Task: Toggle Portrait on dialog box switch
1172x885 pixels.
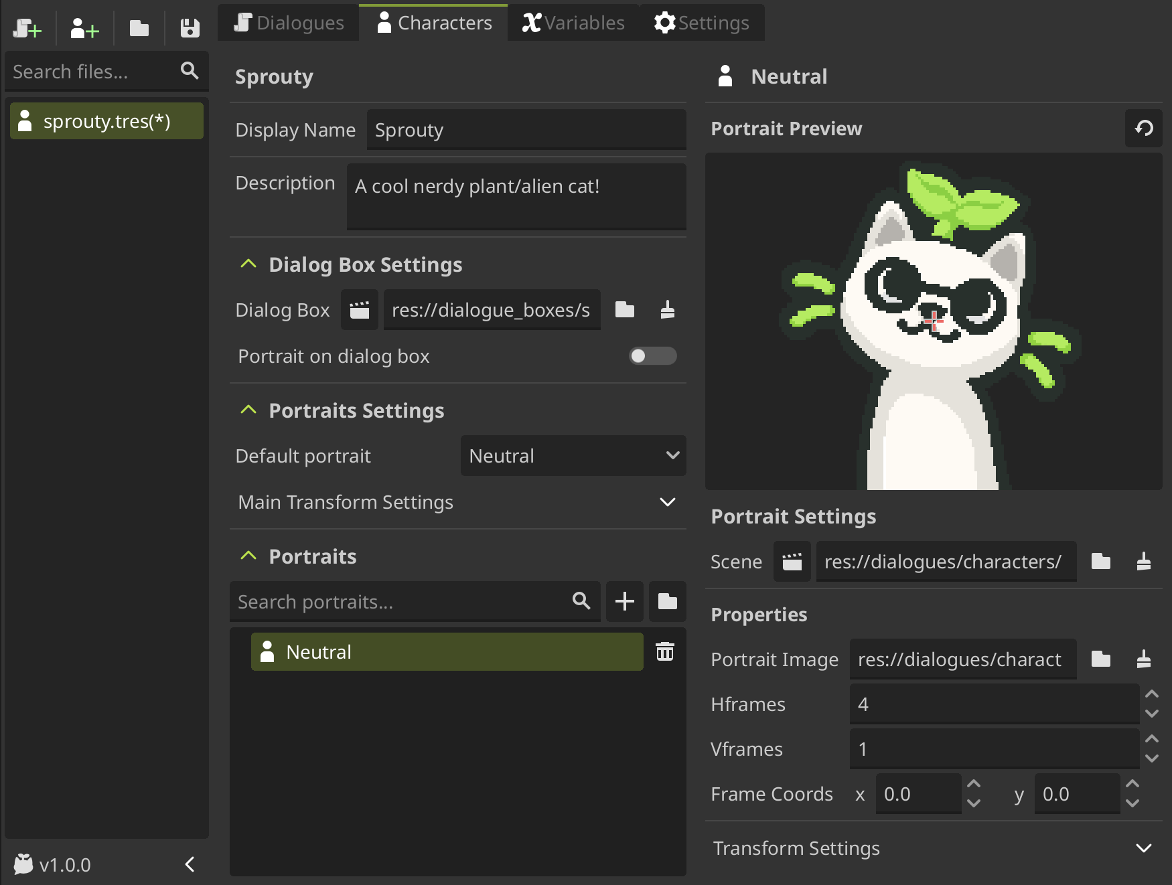Action: [x=652, y=356]
